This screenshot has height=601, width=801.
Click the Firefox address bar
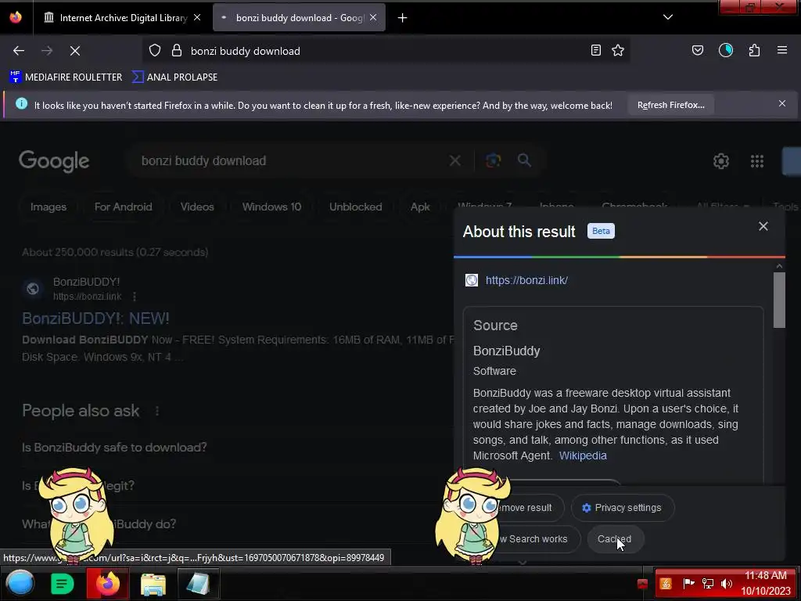(388, 51)
